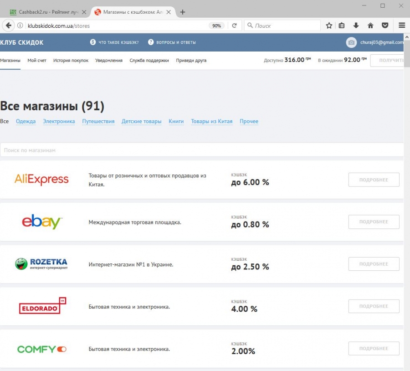Filter stores by Прочее
This screenshot has height=371, width=410.
pos(249,121)
